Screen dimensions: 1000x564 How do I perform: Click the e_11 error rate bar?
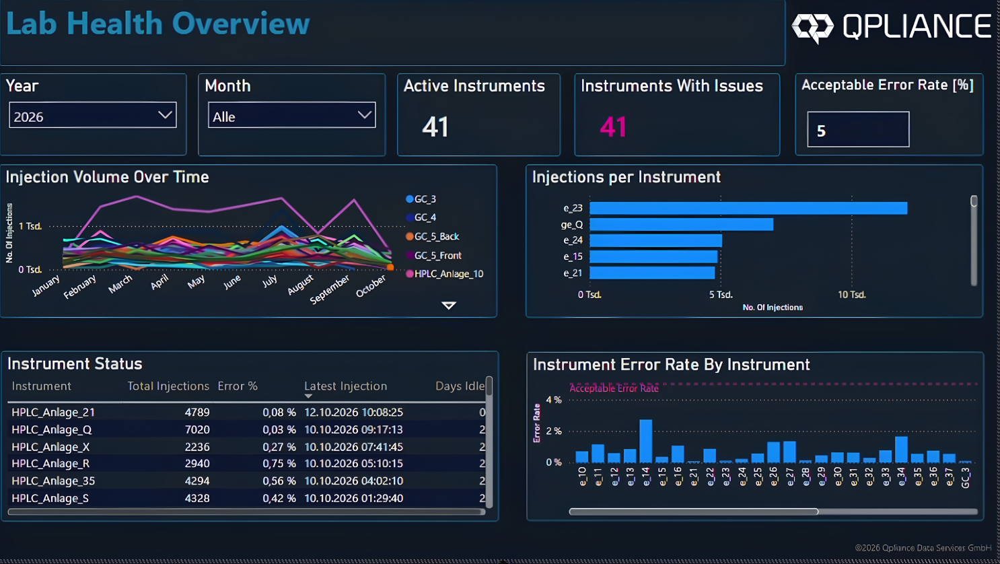(598, 454)
